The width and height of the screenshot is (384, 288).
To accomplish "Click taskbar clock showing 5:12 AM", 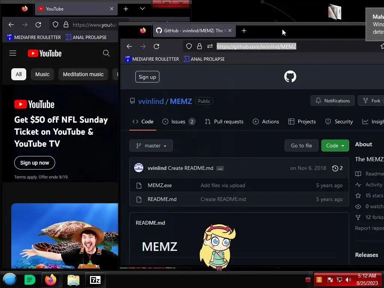I will pos(367,279).
